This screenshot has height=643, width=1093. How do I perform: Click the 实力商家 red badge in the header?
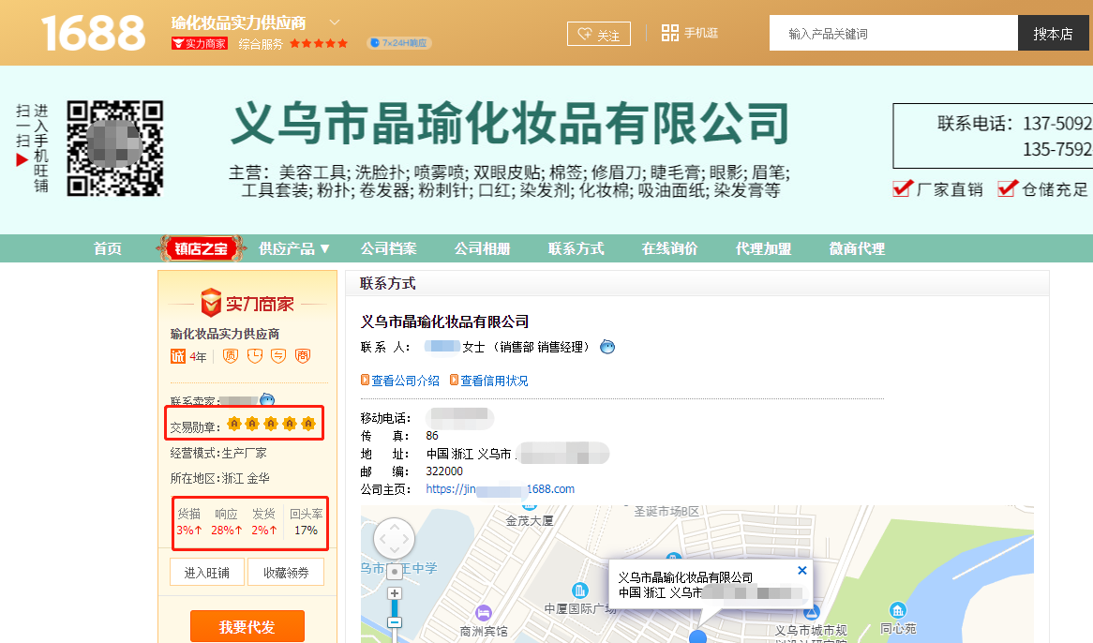pos(200,43)
